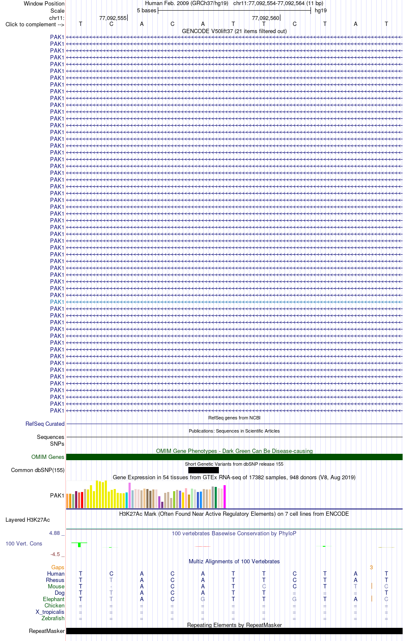Click the Layered H3K27Ac track label
The width and height of the screenshot is (403, 641).
[x=28, y=520]
